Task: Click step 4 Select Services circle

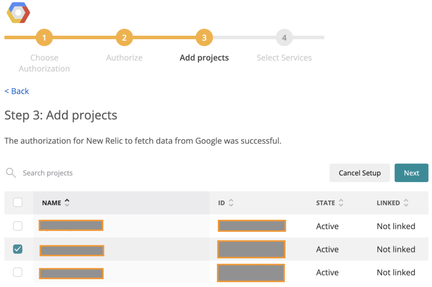Action: click(284, 38)
